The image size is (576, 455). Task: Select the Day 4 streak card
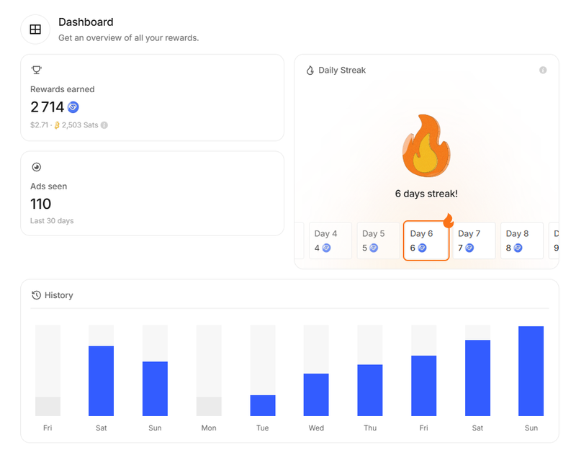pyautogui.click(x=330, y=240)
